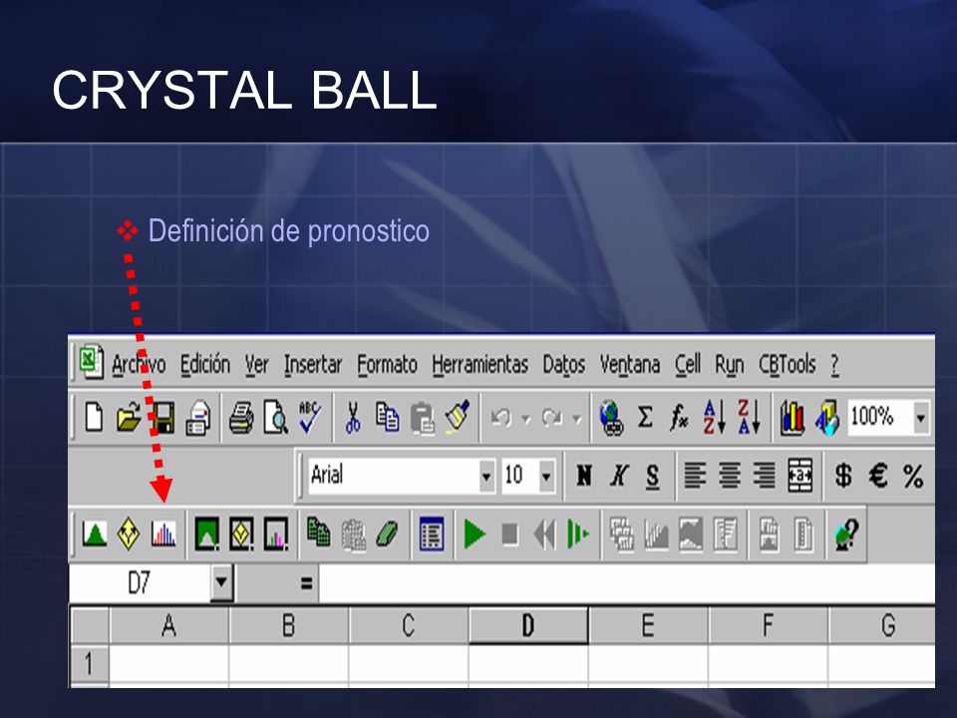Click the Select Forecasts icon

tap(276, 535)
